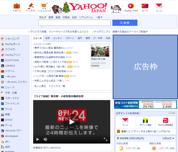This screenshot has height=152, width=178.
Task: Select the 動画 search tab
Action: [x=58, y=17]
